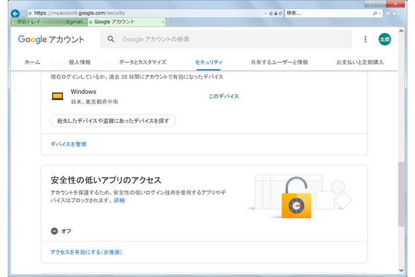Click the refresh icon in address bar
The image size is (415, 277).
(280, 13)
